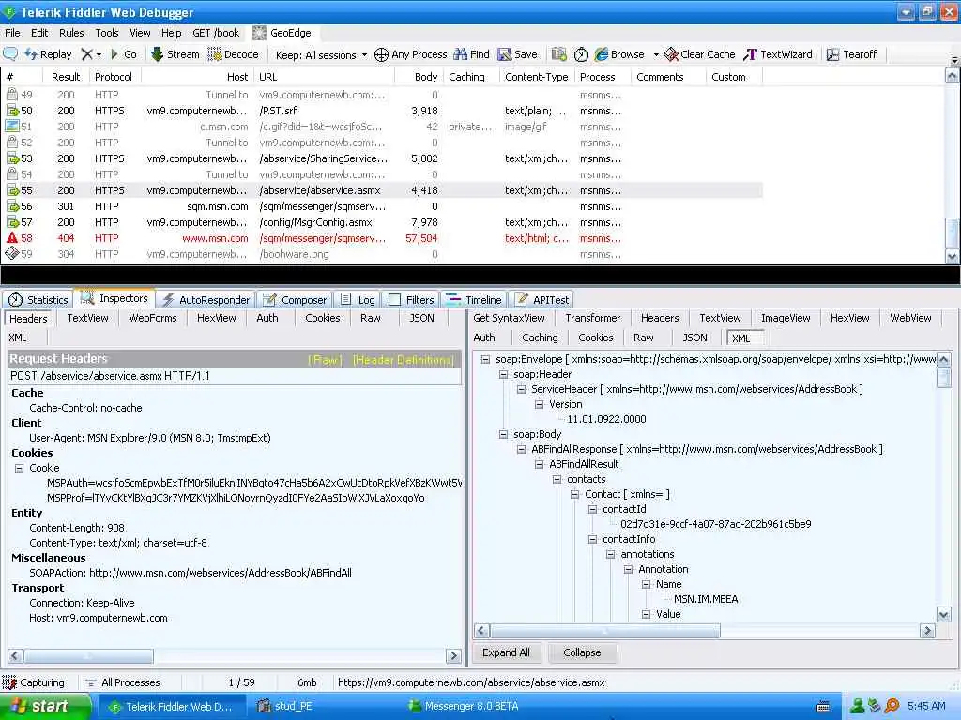Viewport: 961px width, 720px height.
Task: Select the request TextView tab
Action: point(87,319)
